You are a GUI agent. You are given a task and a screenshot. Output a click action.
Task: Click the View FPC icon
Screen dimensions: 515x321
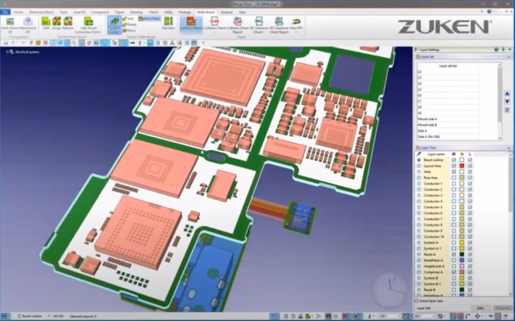click(x=296, y=22)
